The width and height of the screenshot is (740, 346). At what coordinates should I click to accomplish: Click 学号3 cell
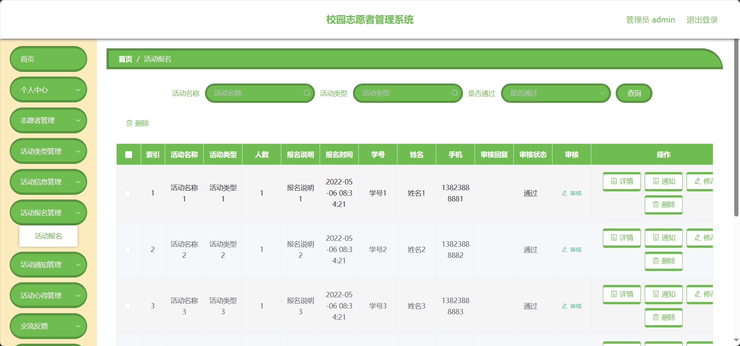pos(378,306)
